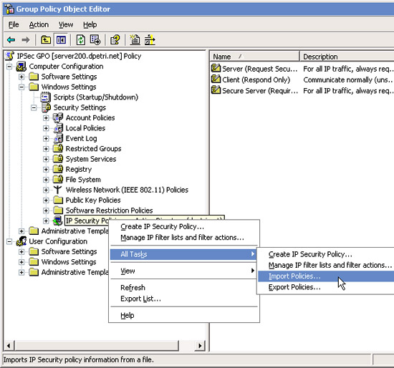Click the IP Security Policies node icon

[x=57, y=221]
